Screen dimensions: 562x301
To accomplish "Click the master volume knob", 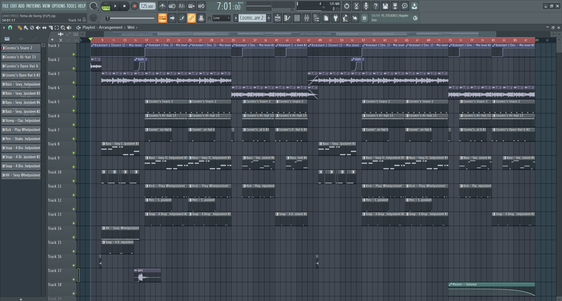I will [x=93, y=6].
